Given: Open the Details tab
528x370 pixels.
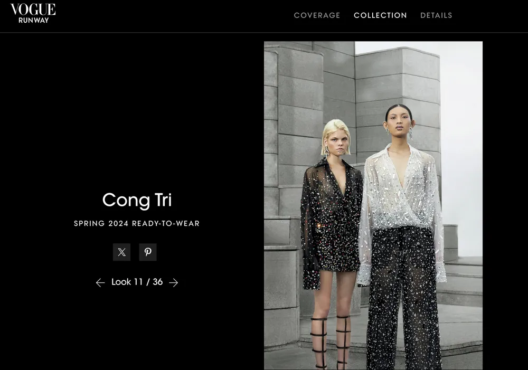Looking at the screenshot, I should tap(436, 15).
